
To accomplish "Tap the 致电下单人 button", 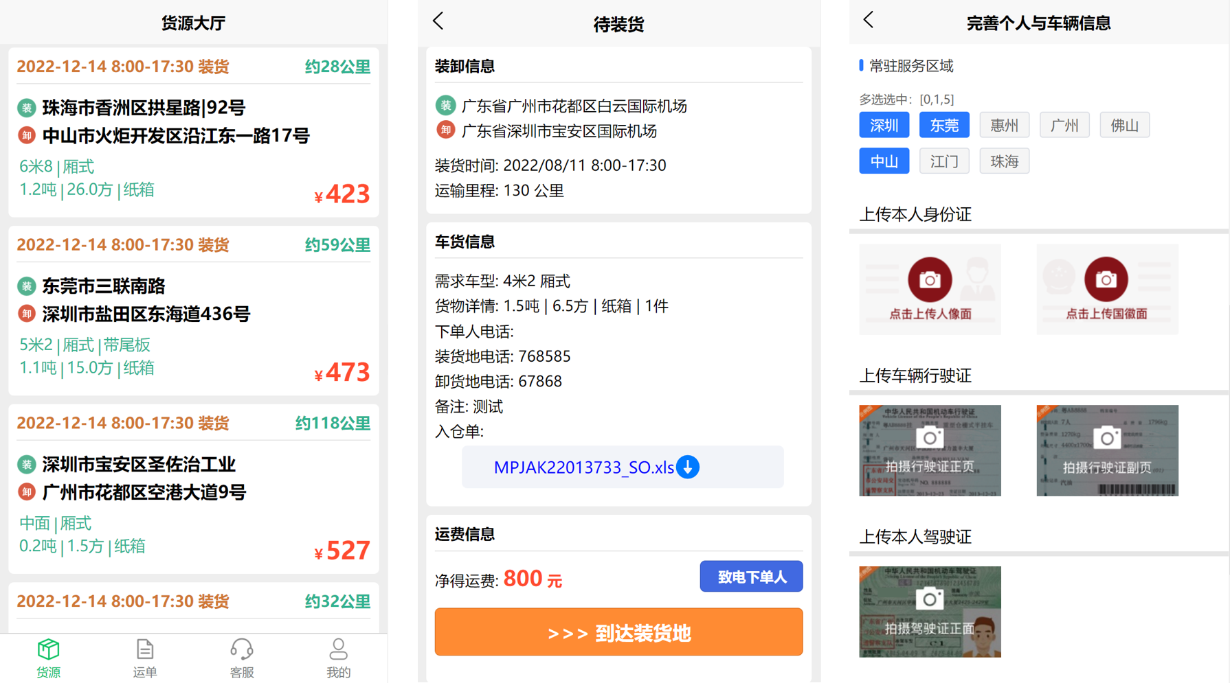I will pyautogui.click(x=751, y=577).
